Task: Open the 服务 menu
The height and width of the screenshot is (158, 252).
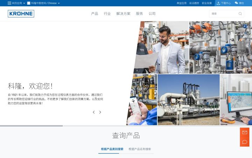Action: click(139, 14)
